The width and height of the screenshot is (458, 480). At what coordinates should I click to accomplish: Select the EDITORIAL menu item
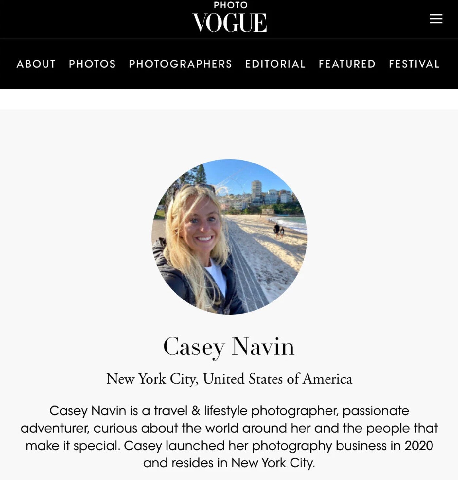(x=275, y=64)
